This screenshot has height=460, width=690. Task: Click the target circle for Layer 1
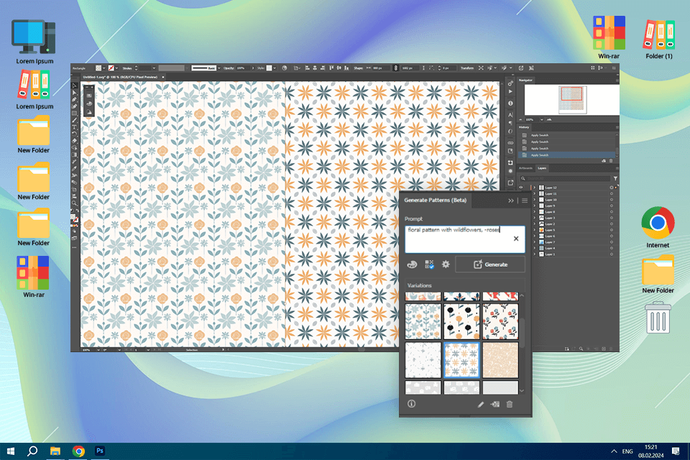click(611, 254)
